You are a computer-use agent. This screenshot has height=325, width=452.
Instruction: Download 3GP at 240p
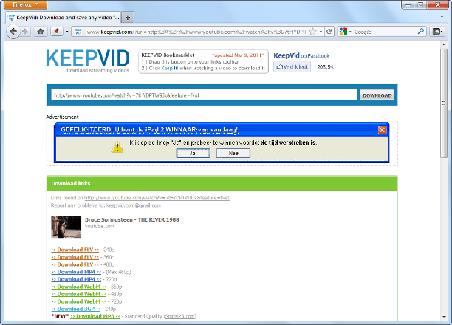pos(75,309)
